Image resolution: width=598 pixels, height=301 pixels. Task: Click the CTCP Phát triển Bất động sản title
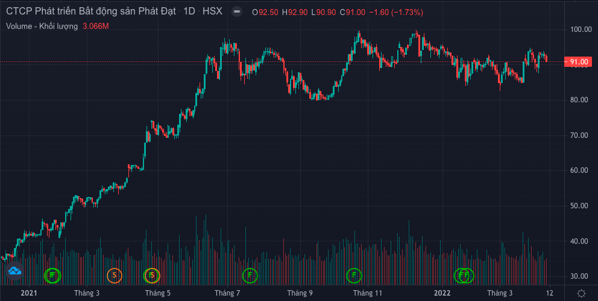[x=91, y=11]
